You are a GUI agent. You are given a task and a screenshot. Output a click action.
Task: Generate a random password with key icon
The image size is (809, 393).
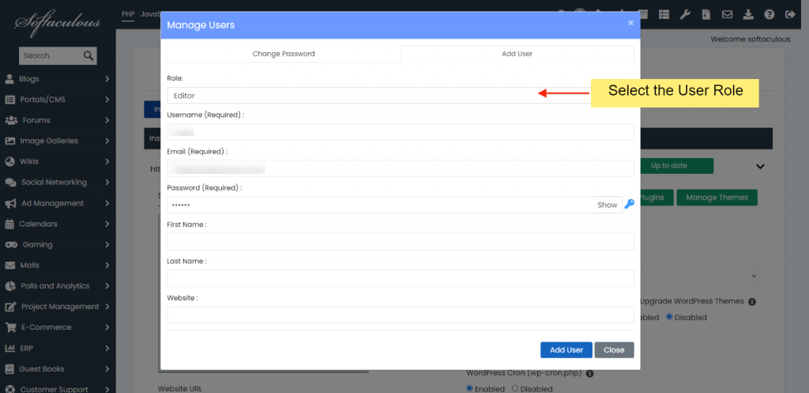629,204
